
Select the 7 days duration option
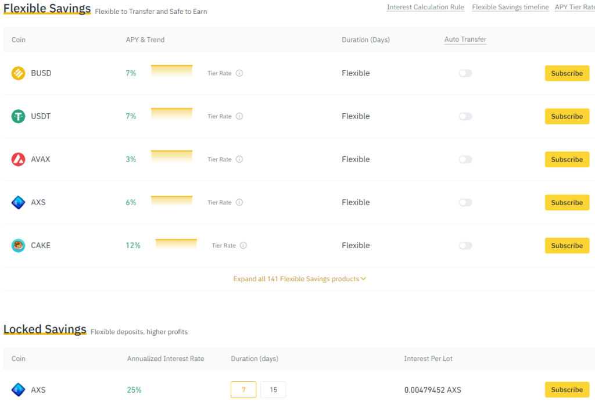[243, 390]
